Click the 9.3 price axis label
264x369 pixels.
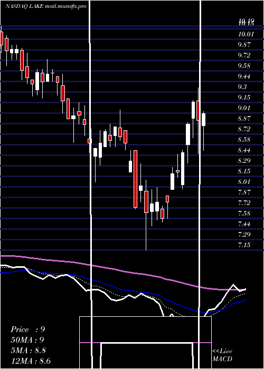(x=242, y=87)
